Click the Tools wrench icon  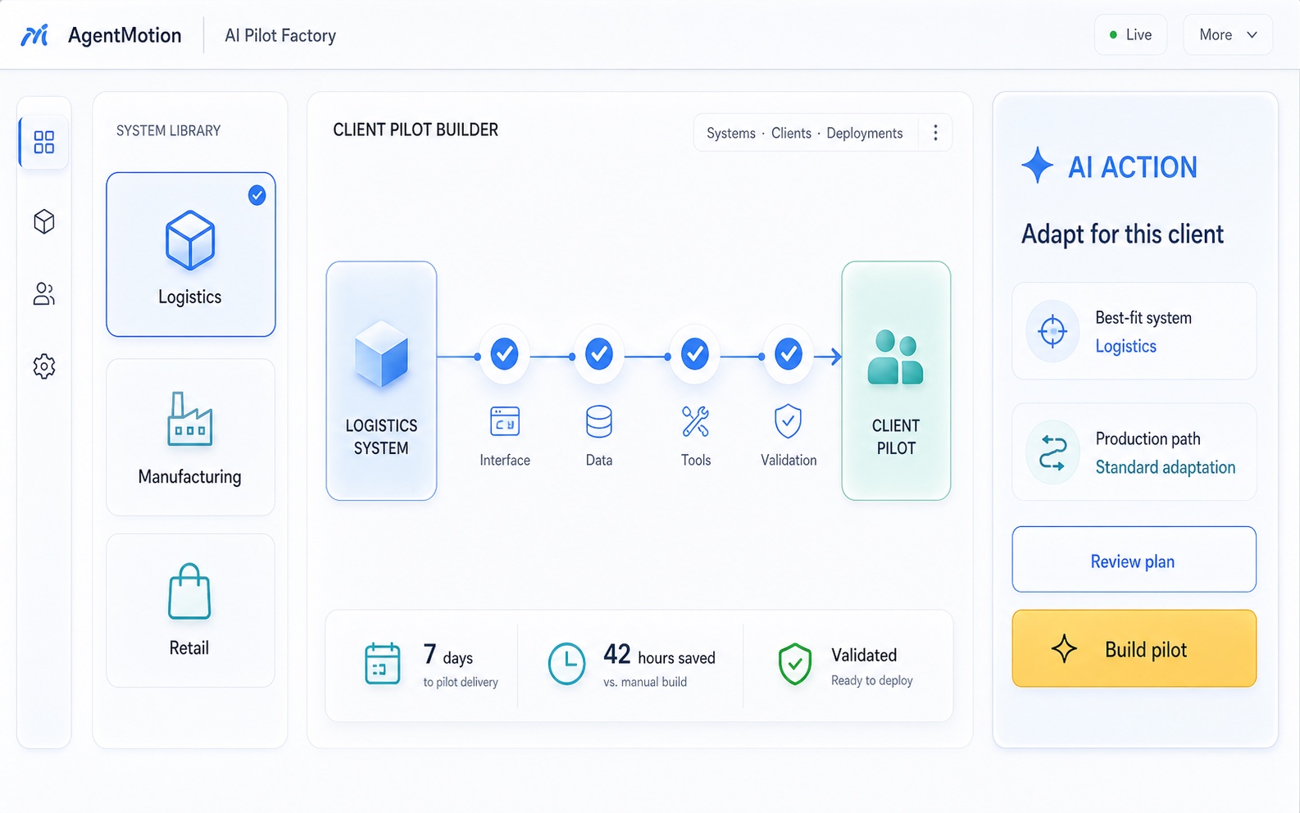point(696,421)
